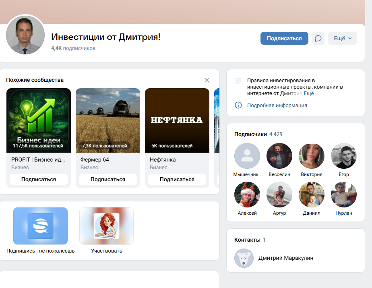Viewport: 372px width, 288px height.
Task: Open the message chat bubble icon
Action: point(318,38)
